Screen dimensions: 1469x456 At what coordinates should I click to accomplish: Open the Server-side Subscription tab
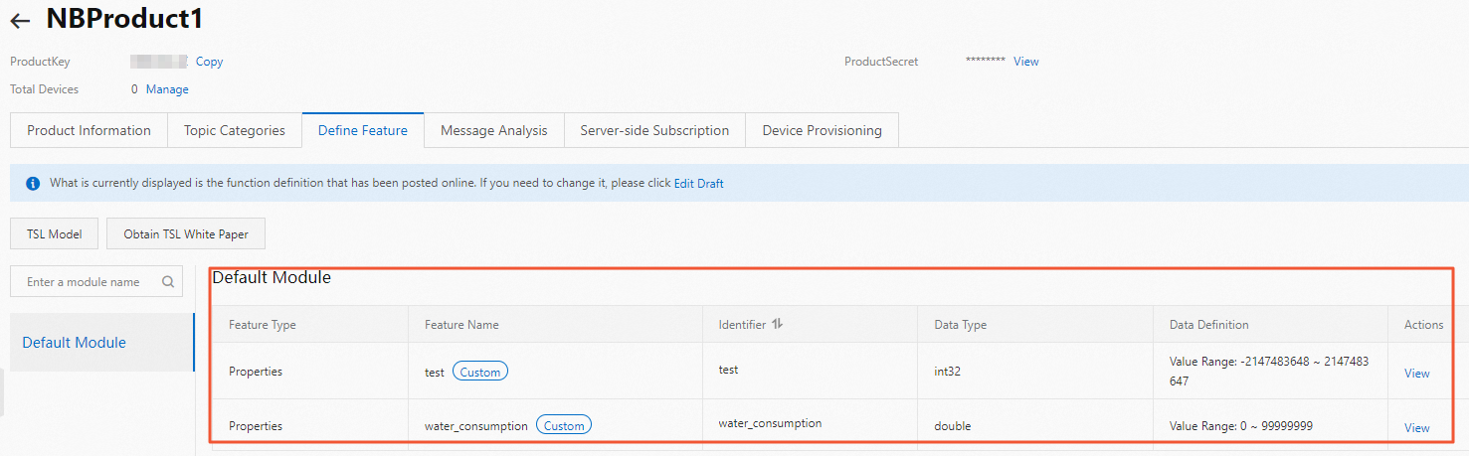(654, 130)
